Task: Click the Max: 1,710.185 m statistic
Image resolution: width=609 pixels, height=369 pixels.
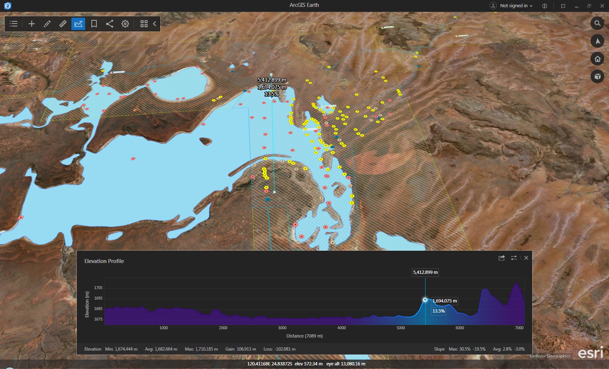Action: point(201,349)
